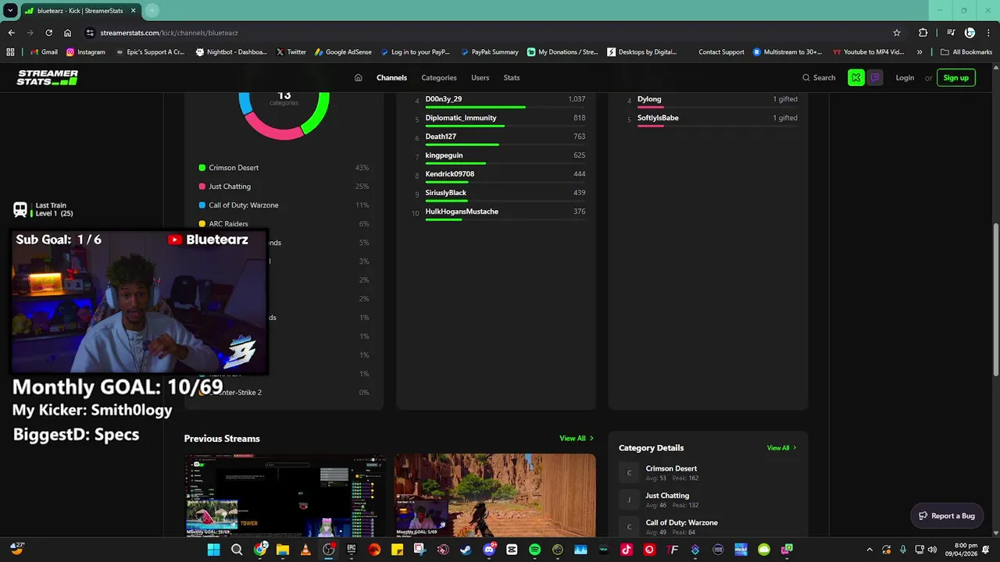Open Just Chatting in Category Details
Viewport: 1000px width, 562px height.
tap(667, 496)
